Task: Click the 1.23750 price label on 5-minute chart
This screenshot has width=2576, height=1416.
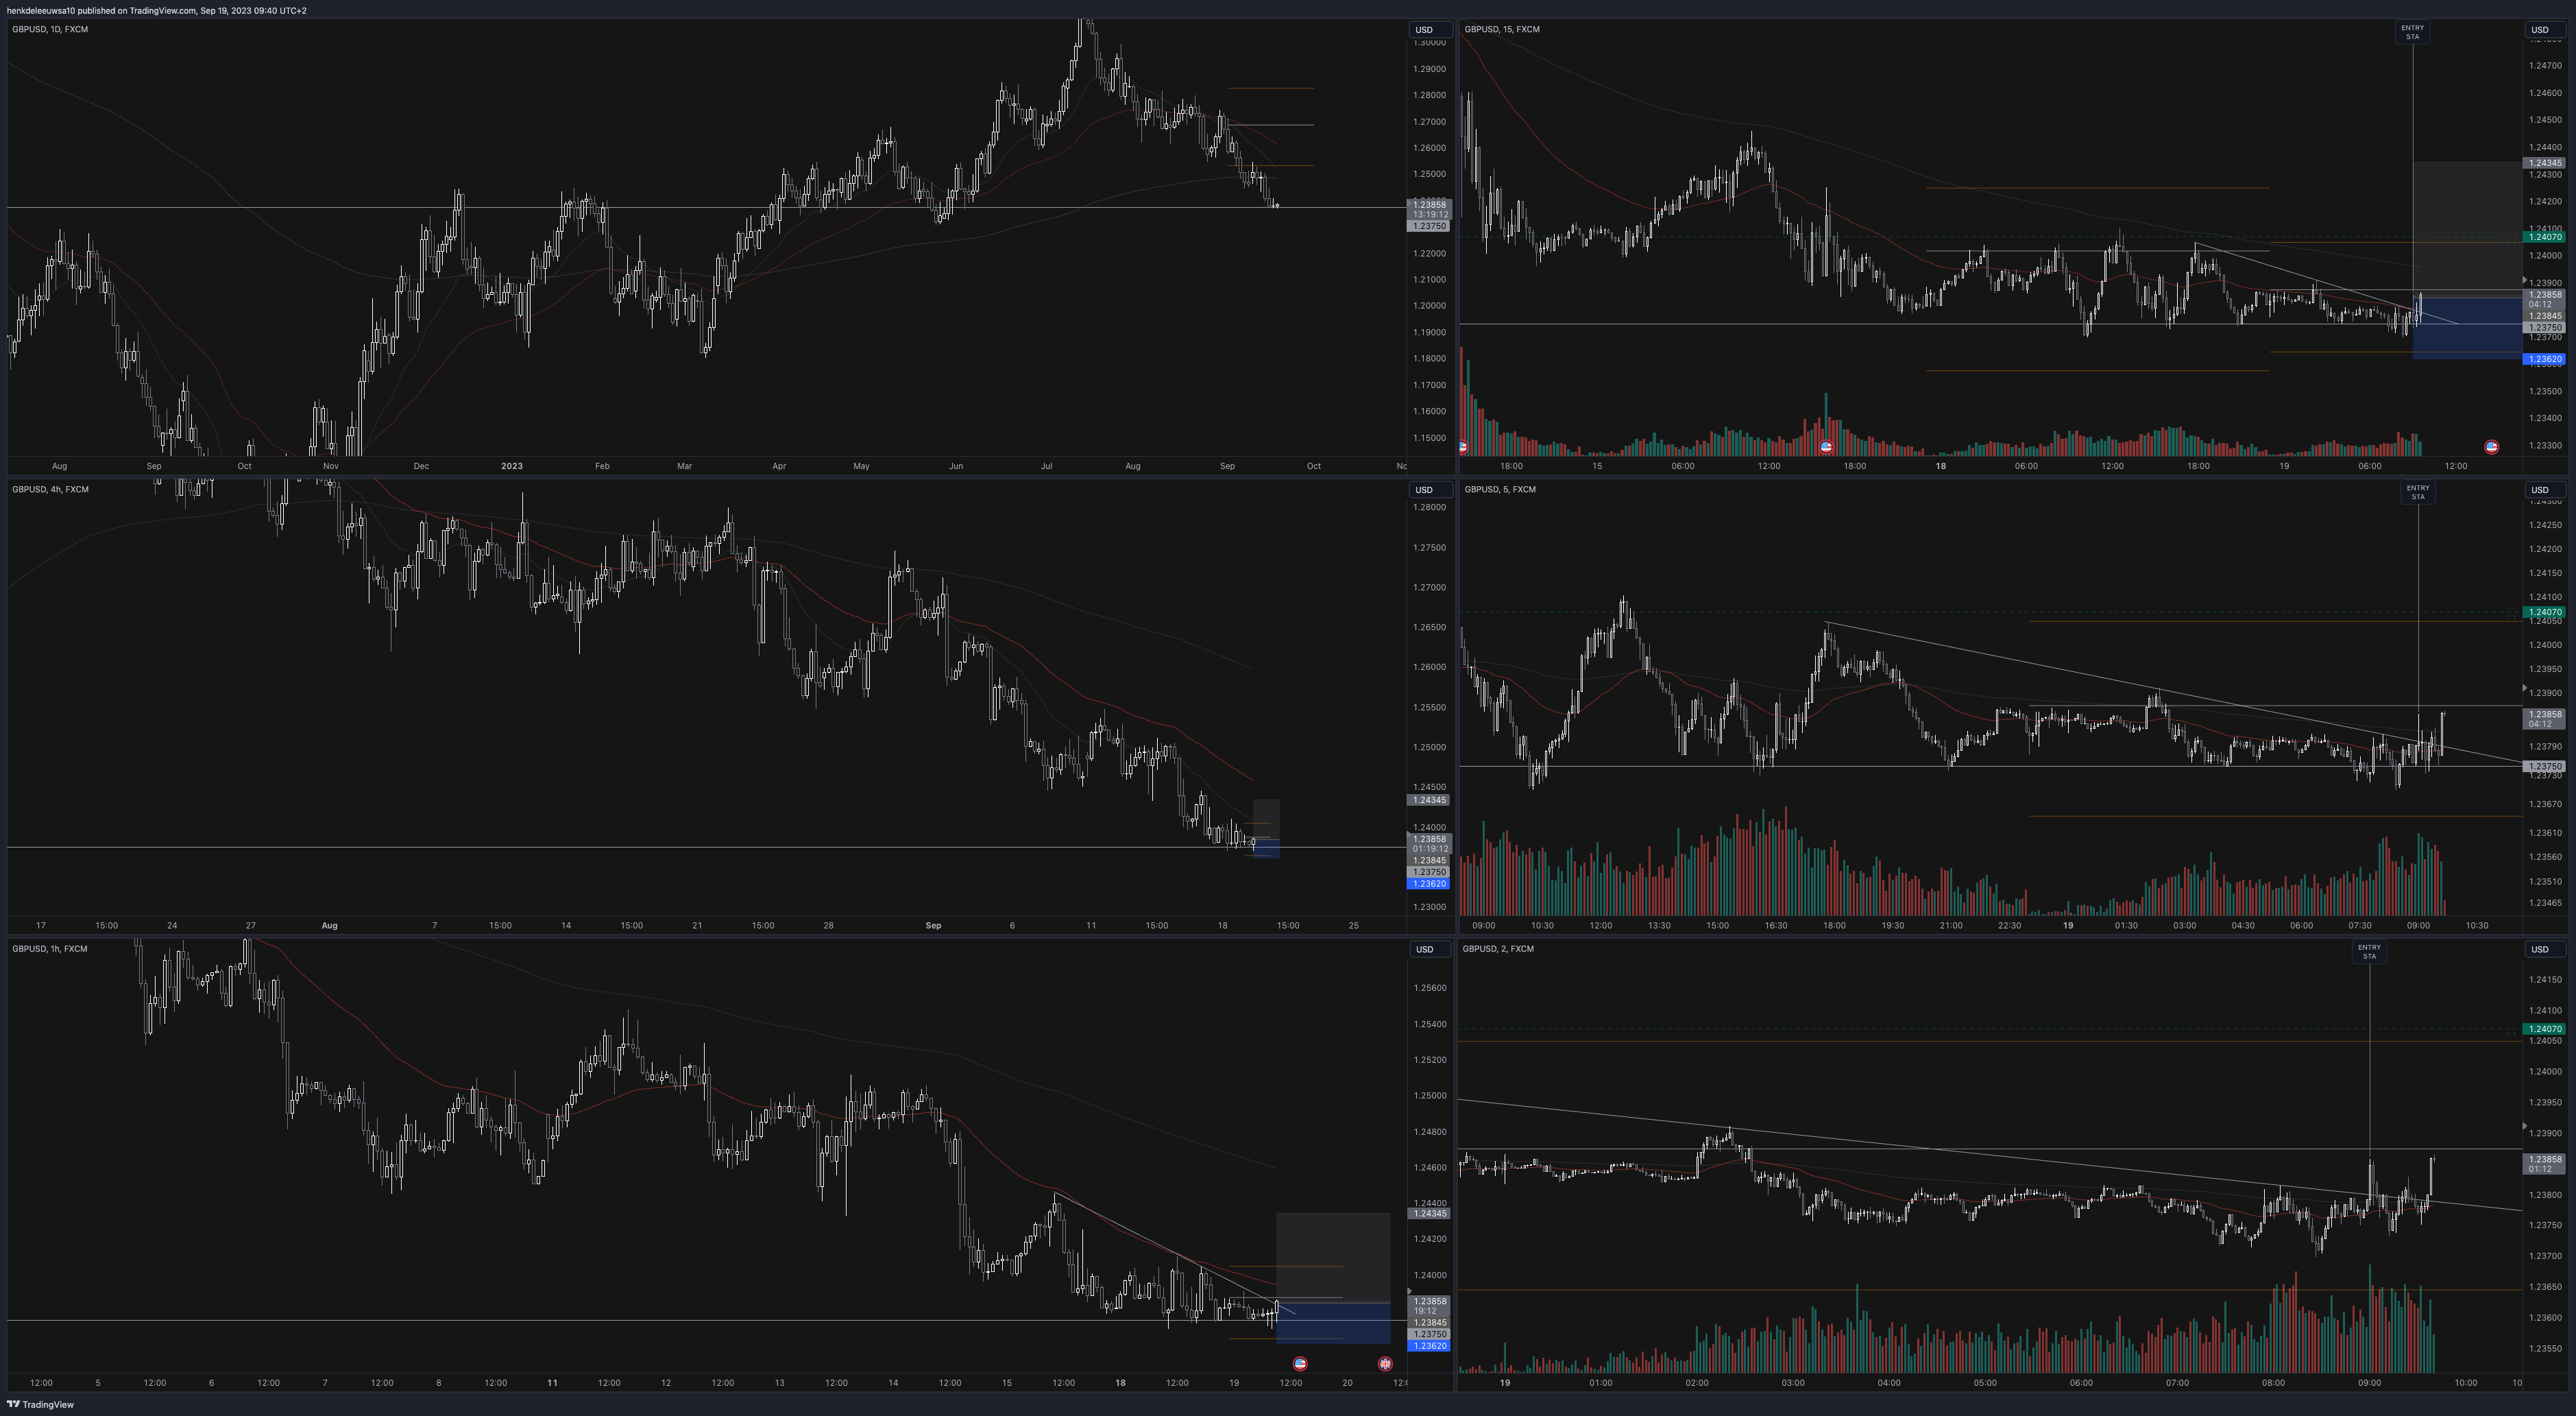Action: pos(2544,767)
